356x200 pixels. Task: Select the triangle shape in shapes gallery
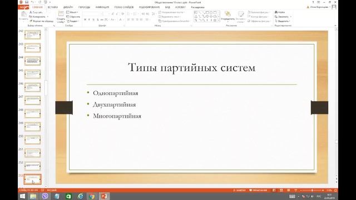[x=196, y=16]
